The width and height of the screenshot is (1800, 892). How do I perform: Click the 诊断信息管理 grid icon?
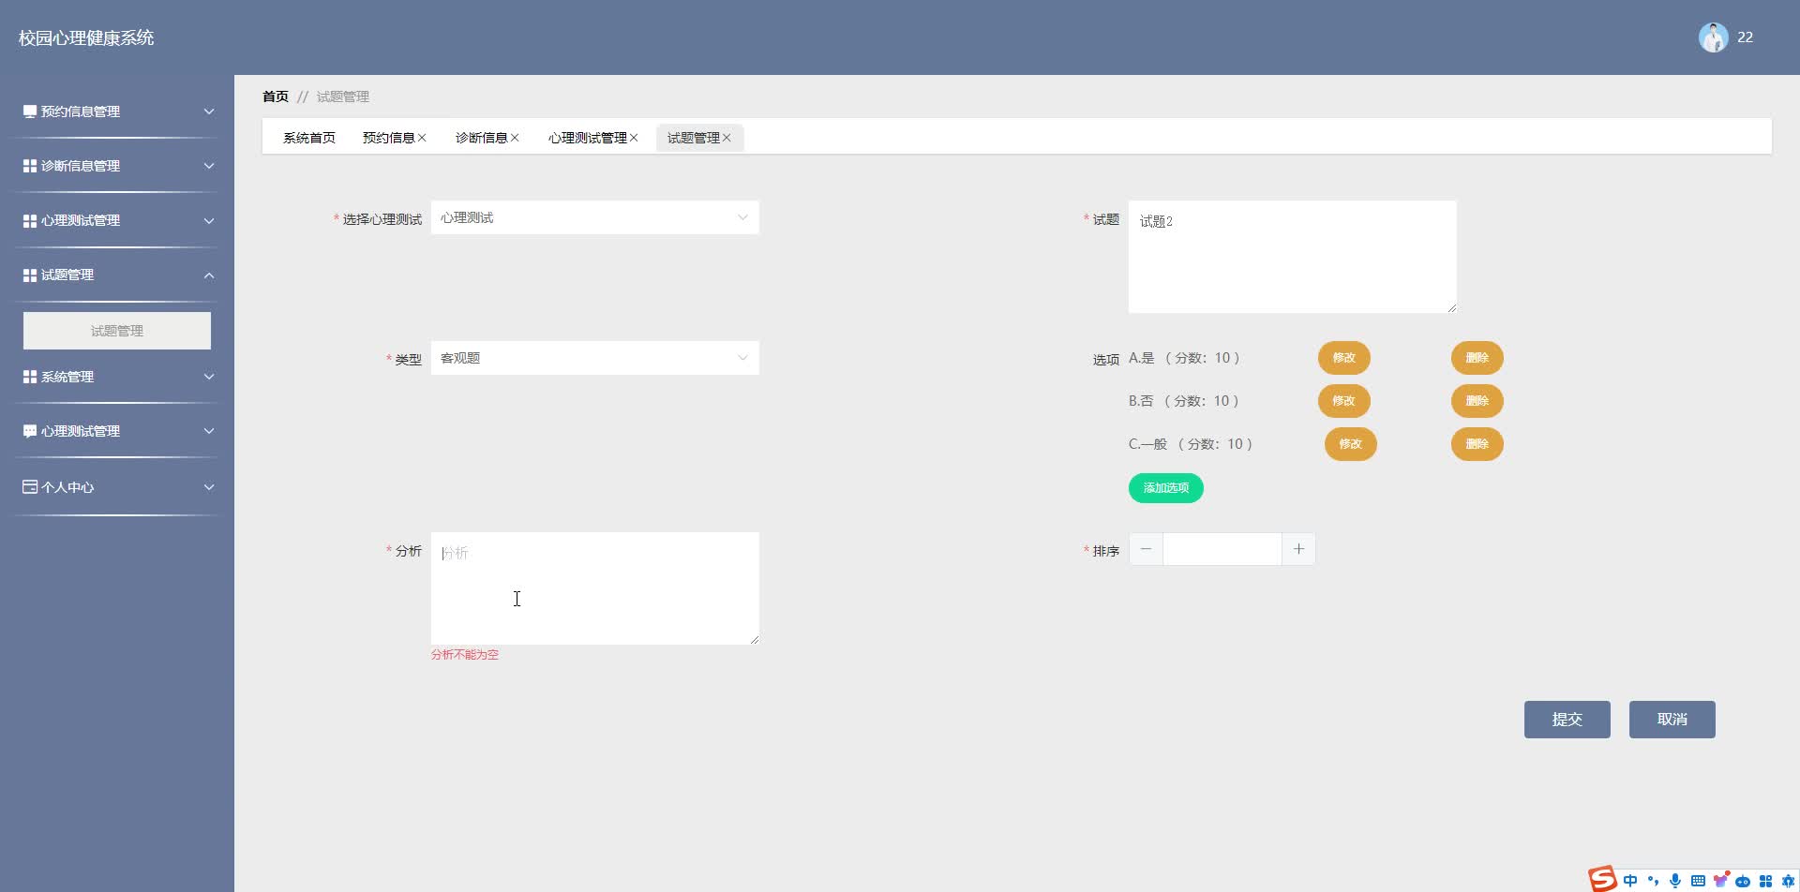tap(30, 166)
